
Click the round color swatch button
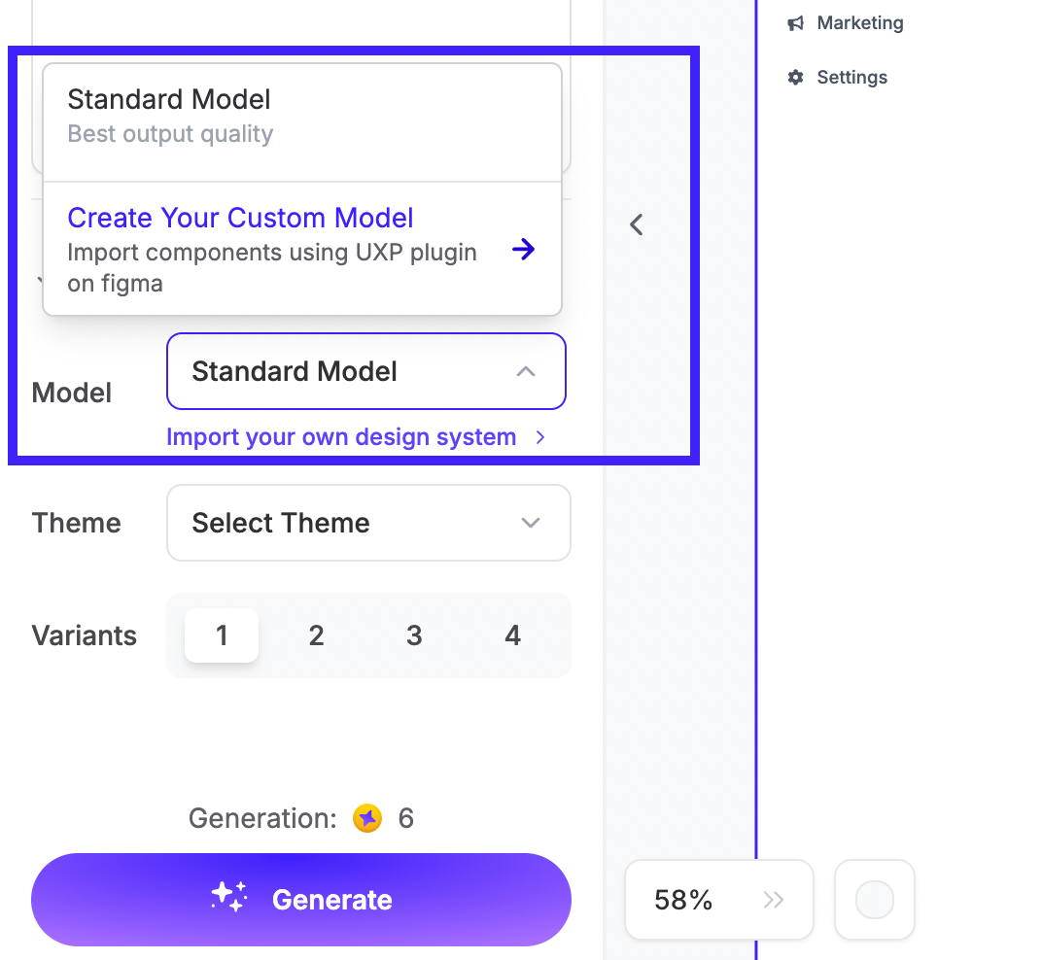point(874,900)
